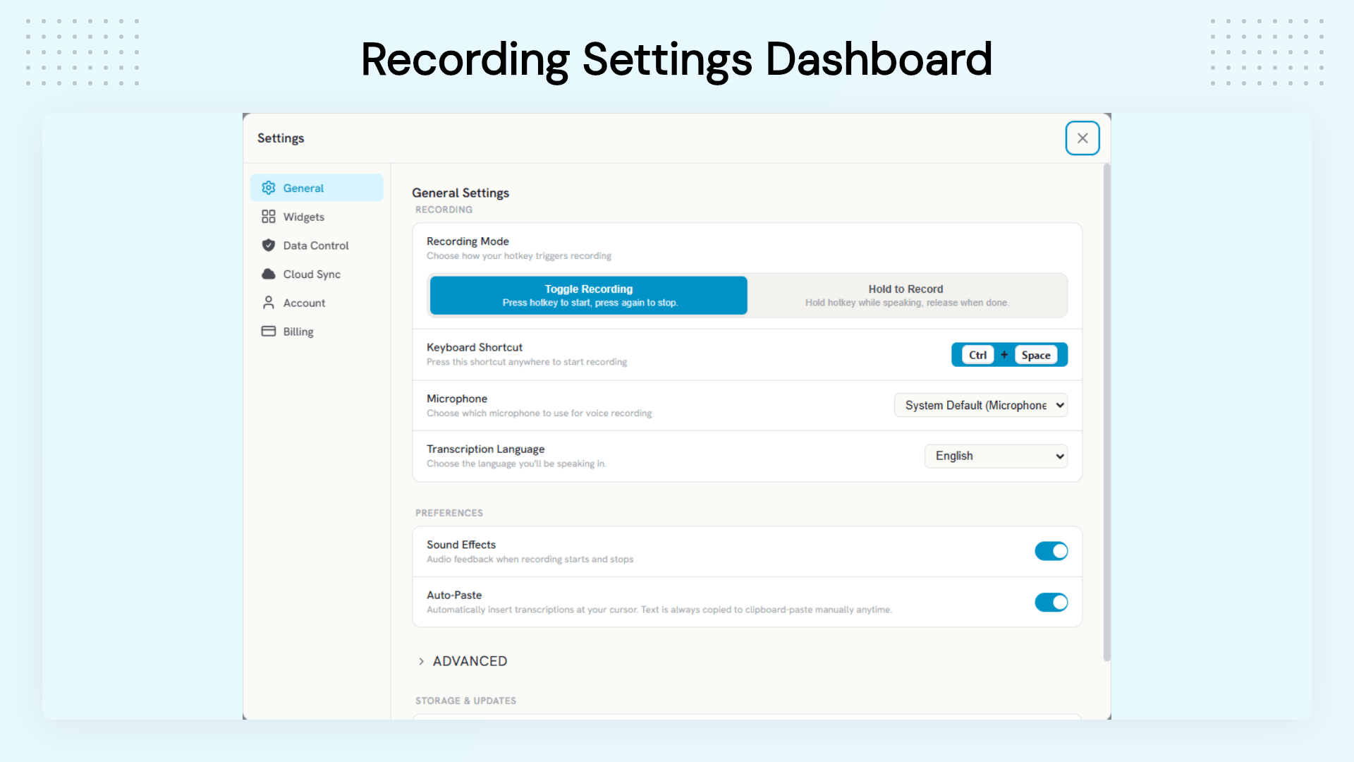The width and height of the screenshot is (1354, 762).
Task: Select Toggle Recording mode
Action: pos(588,295)
